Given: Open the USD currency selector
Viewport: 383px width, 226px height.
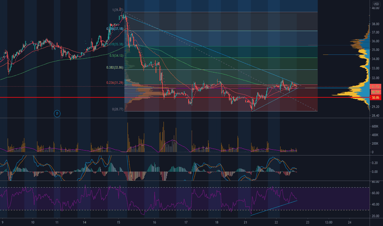Looking at the screenshot, I should click(376, 4).
